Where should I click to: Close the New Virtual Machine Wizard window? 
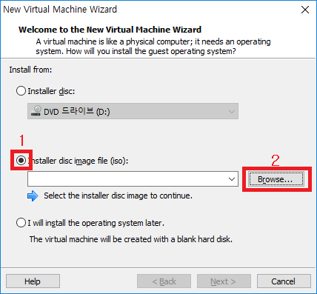coord(305,10)
